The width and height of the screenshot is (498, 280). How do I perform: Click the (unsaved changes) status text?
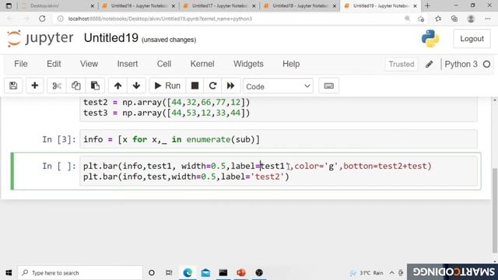[169, 40]
